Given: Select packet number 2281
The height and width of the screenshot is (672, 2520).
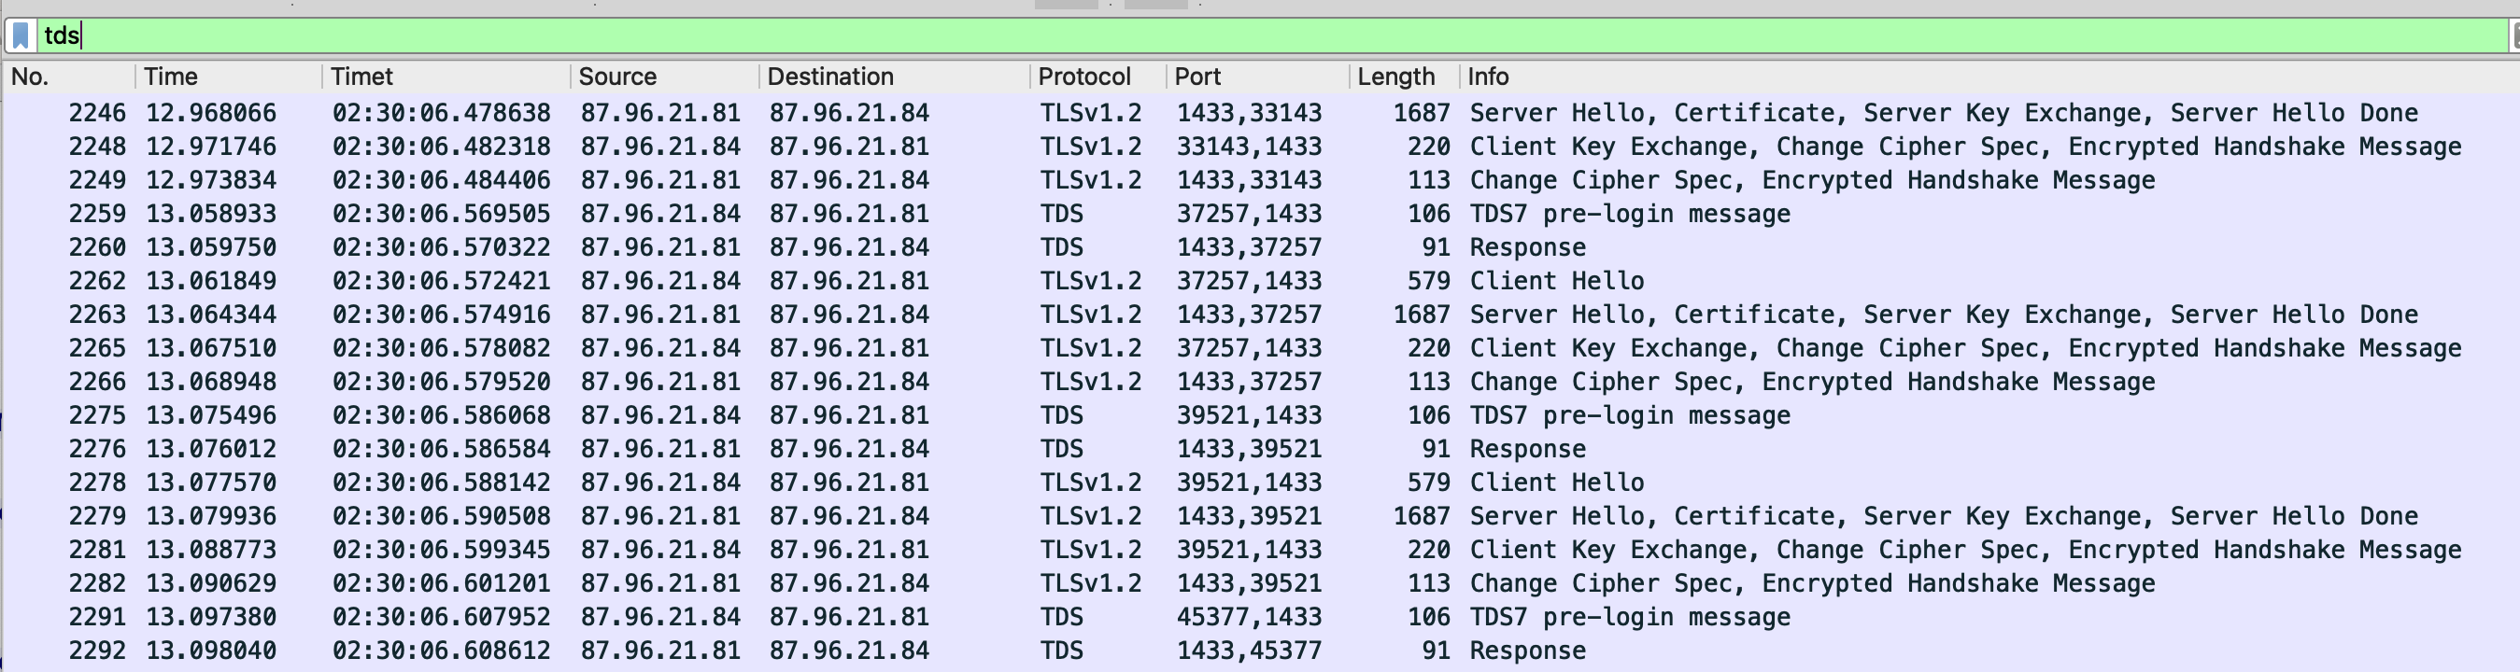Looking at the screenshot, I should [1260, 550].
